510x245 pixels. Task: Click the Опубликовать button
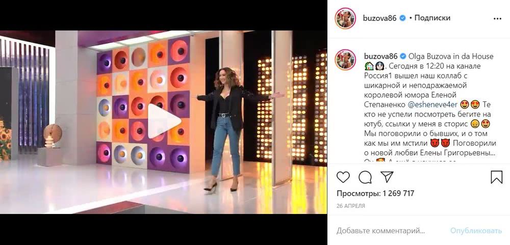pyautogui.click(x=476, y=231)
